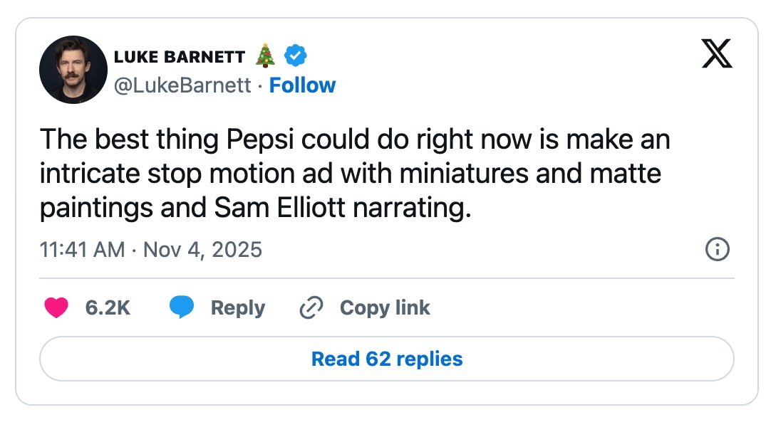Open the Read 62 replies button
This screenshot has width=771, height=432.
387,359
